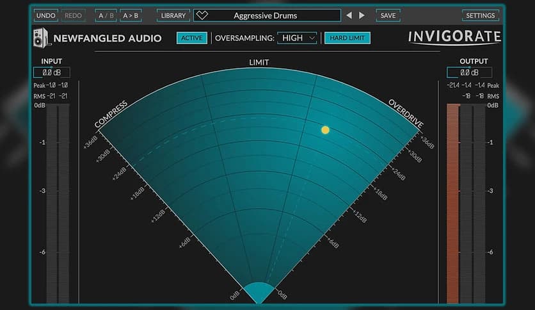Click the input level meter

pyautogui.click(x=58, y=204)
